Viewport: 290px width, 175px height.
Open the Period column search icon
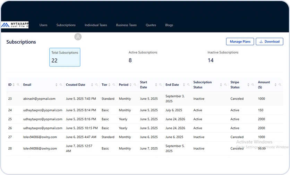135,85
